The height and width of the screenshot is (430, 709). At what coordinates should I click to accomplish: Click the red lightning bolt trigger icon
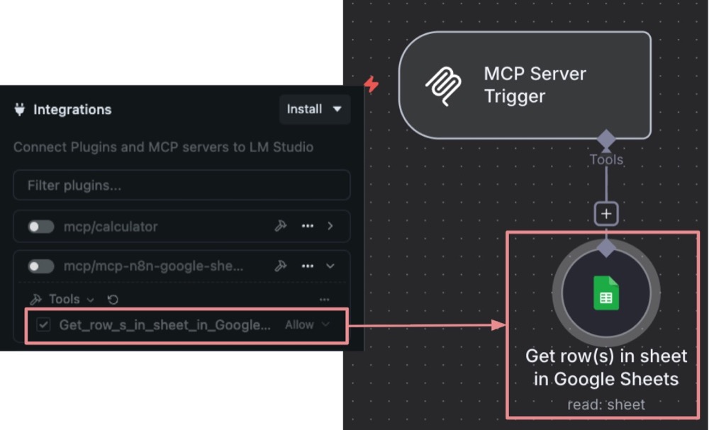372,85
